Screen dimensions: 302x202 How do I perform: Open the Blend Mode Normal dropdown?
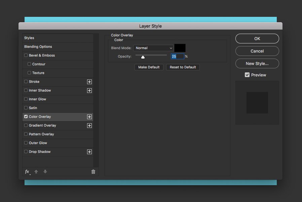click(153, 48)
